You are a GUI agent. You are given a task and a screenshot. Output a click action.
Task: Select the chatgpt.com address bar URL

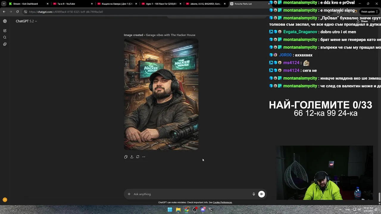(x=66, y=12)
